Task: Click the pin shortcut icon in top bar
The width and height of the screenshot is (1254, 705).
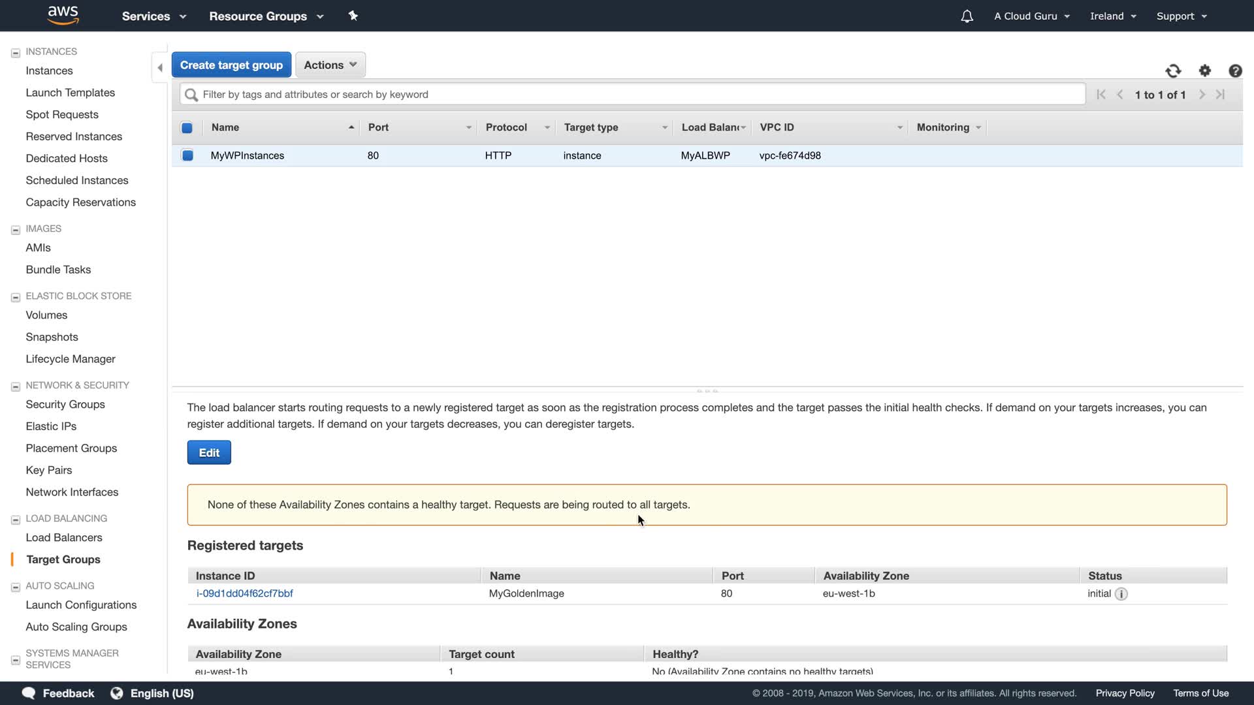Action: click(353, 16)
